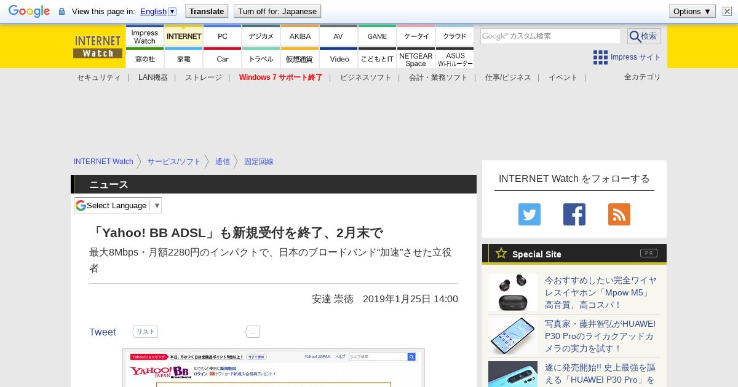The image size is (738, 387).
Task: Click the ellipsis share bubble
Action: point(253,332)
